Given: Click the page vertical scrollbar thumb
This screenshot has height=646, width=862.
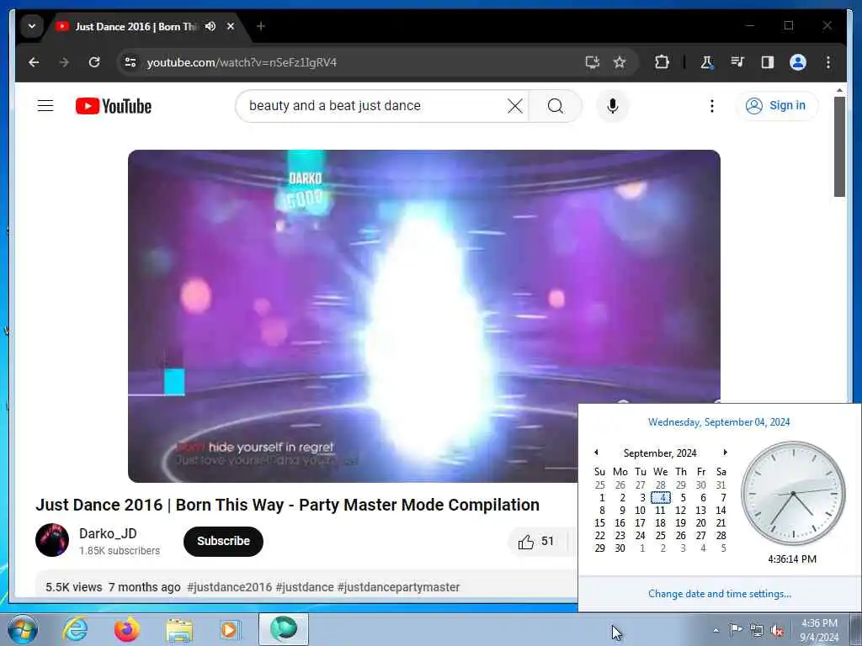Looking at the screenshot, I should tap(839, 146).
